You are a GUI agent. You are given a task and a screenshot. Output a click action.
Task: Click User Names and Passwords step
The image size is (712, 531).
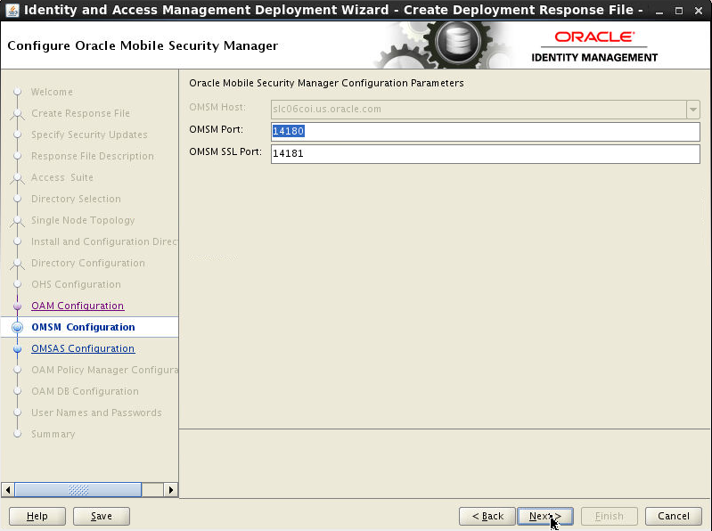96,413
